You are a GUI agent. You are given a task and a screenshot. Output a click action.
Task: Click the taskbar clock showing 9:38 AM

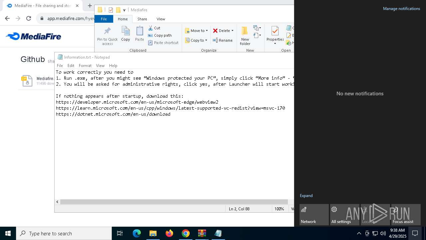coord(397,233)
